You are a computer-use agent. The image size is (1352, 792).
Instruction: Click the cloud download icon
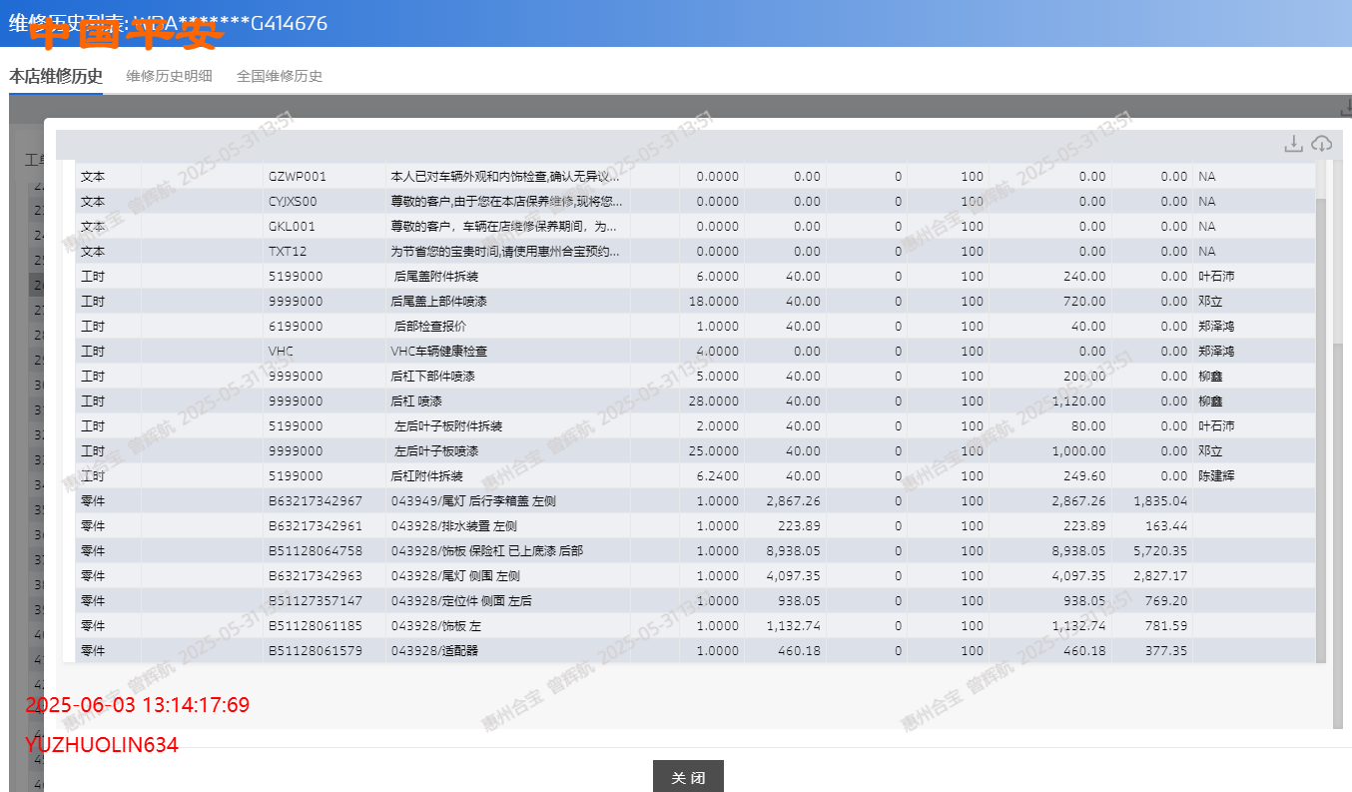[1321, 144]
